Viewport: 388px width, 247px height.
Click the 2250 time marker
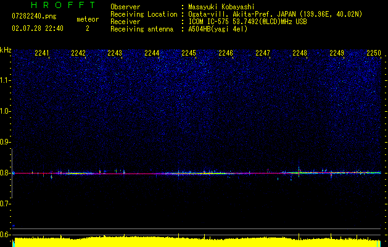[374, 53]
